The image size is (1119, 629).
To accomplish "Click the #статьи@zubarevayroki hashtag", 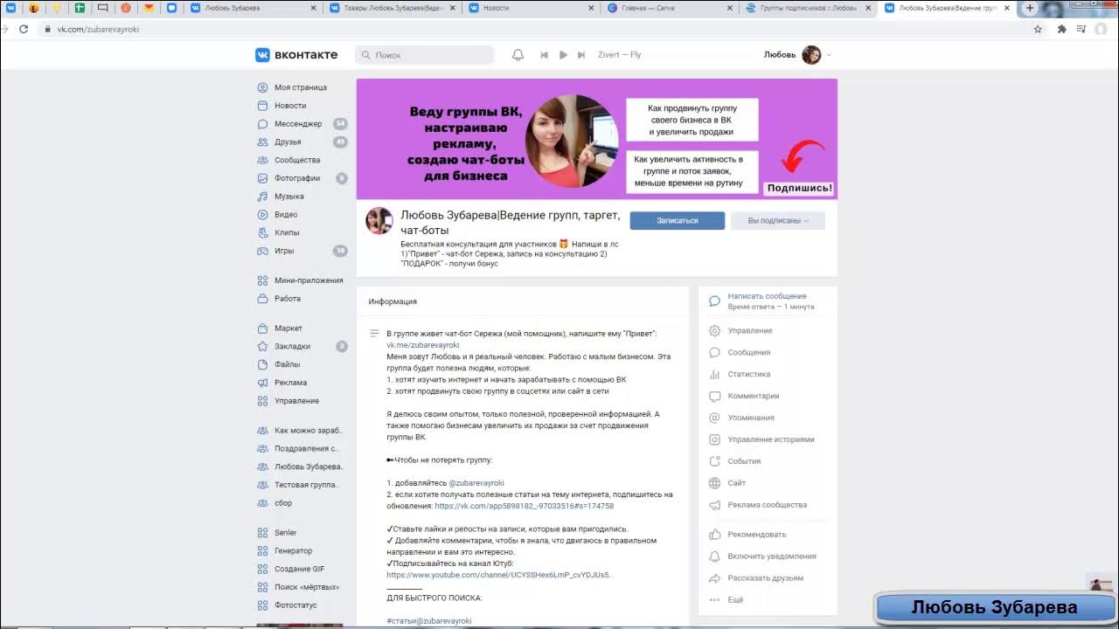I will [x=429, y=621].
